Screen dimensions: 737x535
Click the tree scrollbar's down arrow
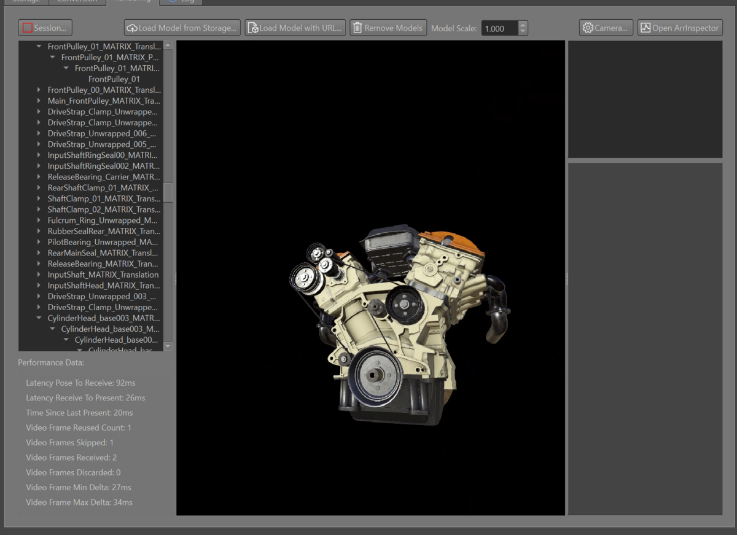(168, 346)
